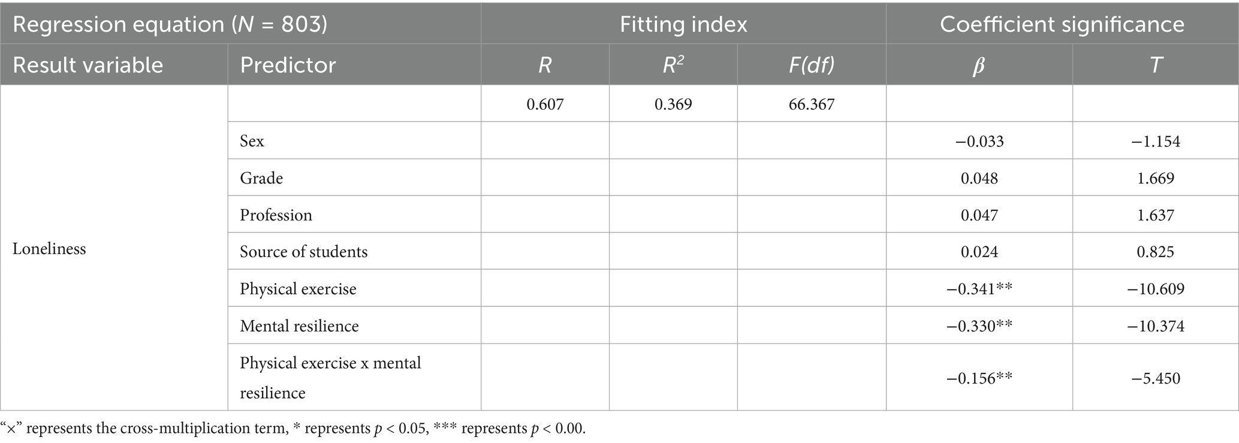Click the R value 0.607
Screen dimensions: 1239x443
pyautogui.click(x=545, y=104)
